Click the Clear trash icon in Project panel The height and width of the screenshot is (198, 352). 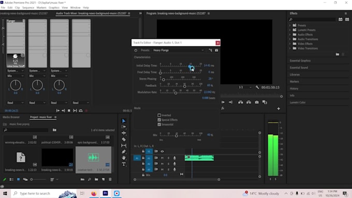[110, 179]
